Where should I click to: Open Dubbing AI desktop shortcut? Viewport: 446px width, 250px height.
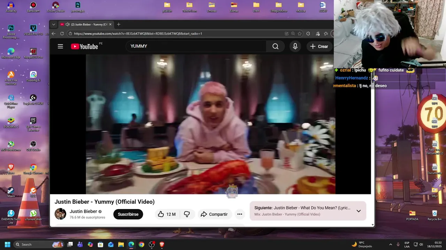(x=33, y=76)
